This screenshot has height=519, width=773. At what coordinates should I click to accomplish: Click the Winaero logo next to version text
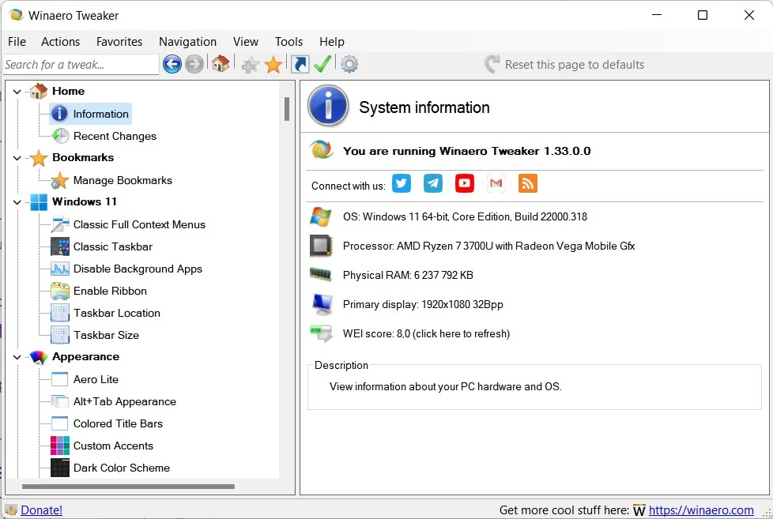pos(322,150)
